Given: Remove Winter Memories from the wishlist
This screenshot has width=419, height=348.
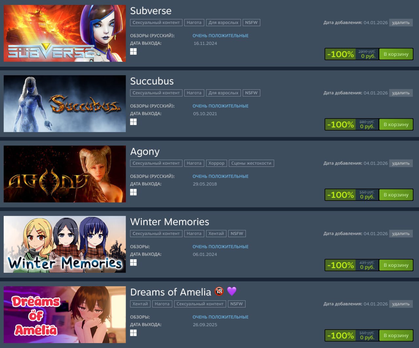Looking at the screenshot, I should point(401,234).
